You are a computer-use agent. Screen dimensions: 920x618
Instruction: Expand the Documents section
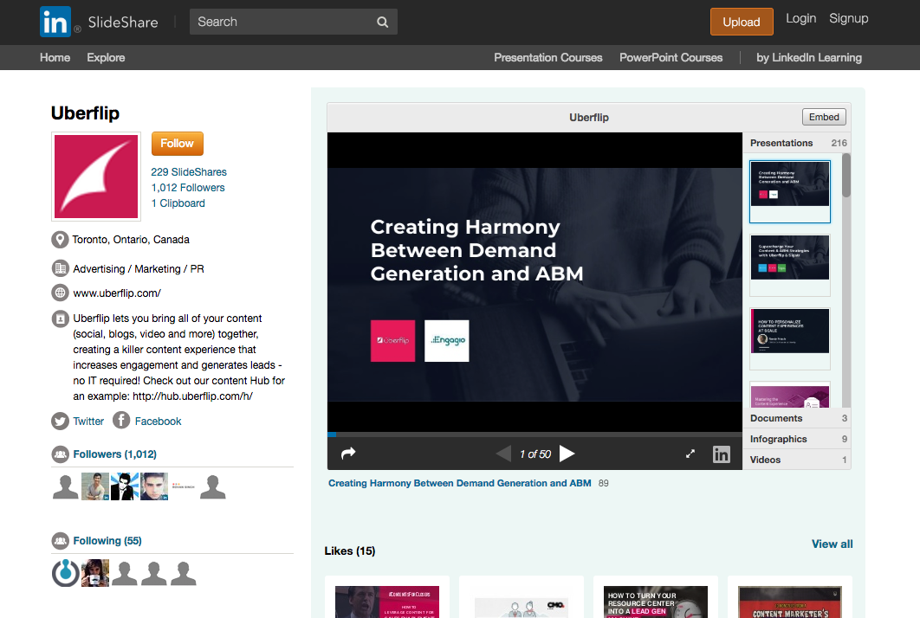797,418
